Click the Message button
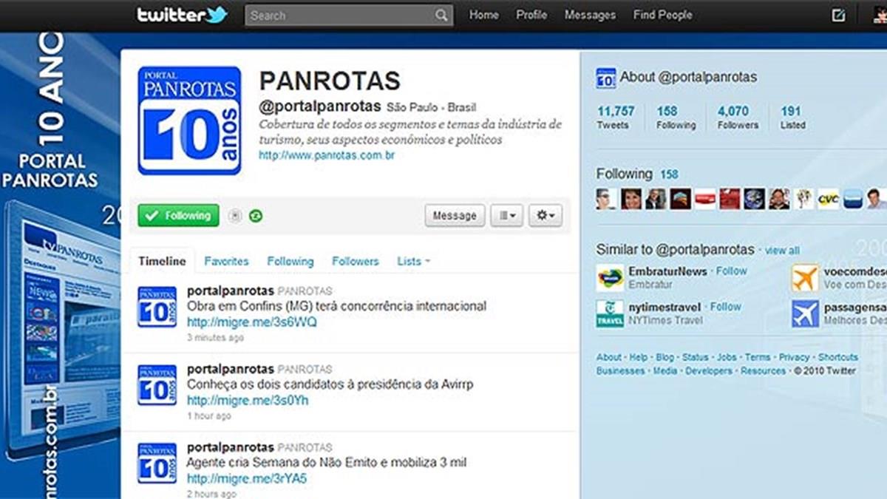This screenshot has height=499, width=887. [455, 216]
